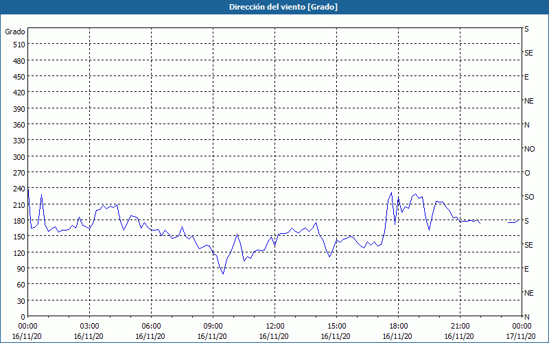Select the 510 y-axis tick label
This screenshot has width=549, height=343.
point(19,45)
